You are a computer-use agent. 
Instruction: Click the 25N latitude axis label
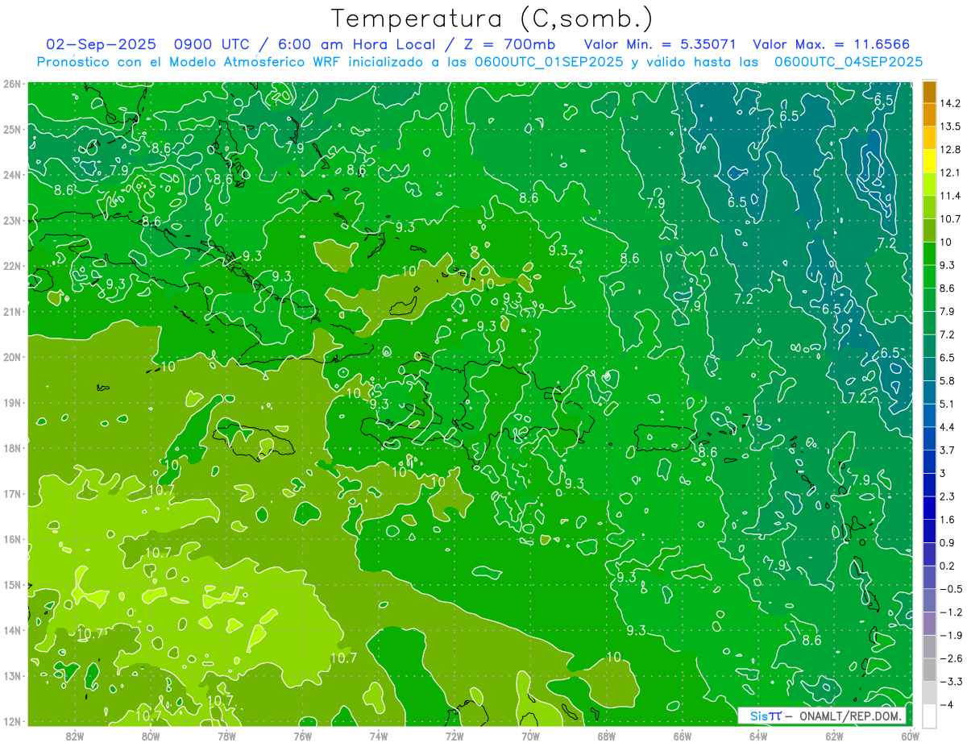pyautogui.click(x=11, y=129)
